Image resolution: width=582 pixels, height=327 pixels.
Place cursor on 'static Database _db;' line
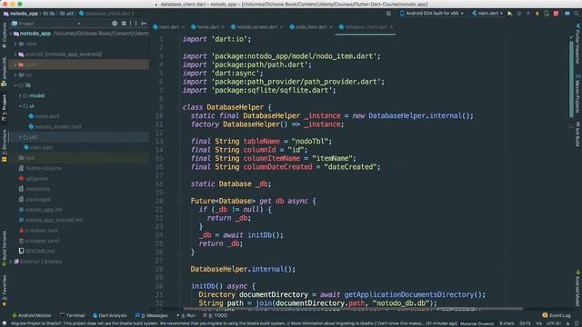coord(231,183)
